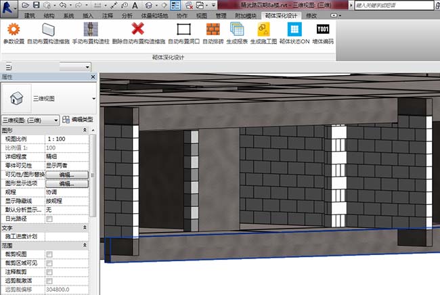Screen dimensions: 440x295
Task: Click the 墙体编码 Y001 icon
Action: click(323, 29)
